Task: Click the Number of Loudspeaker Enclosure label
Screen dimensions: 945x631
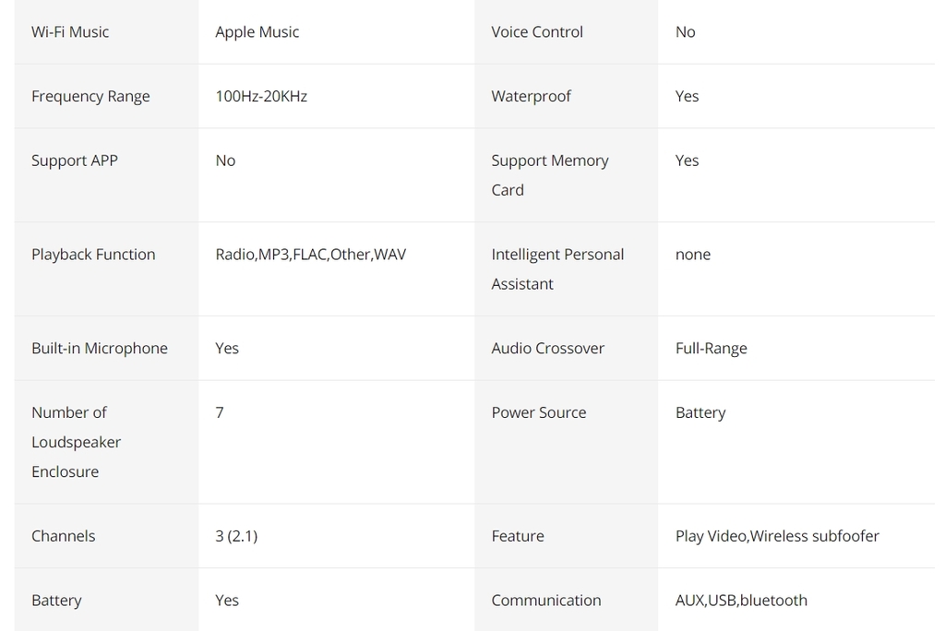Action: pyautogui.click(x=76, y=442)
